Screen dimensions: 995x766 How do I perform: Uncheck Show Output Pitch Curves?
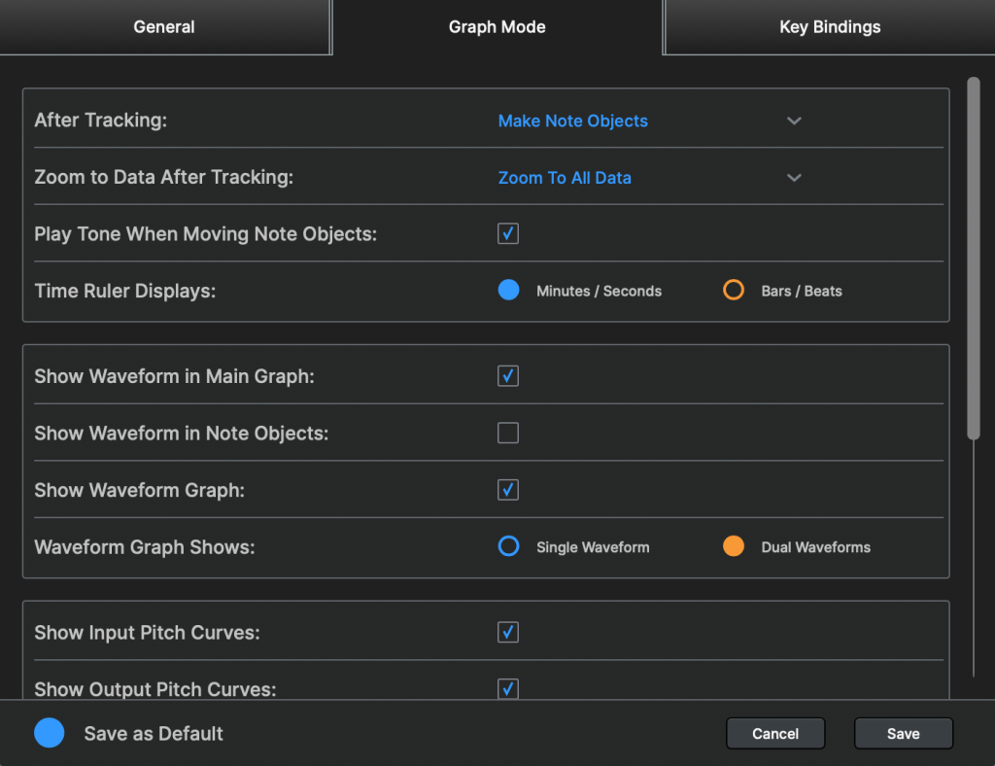pyautogui.click(x=507, y=689)
